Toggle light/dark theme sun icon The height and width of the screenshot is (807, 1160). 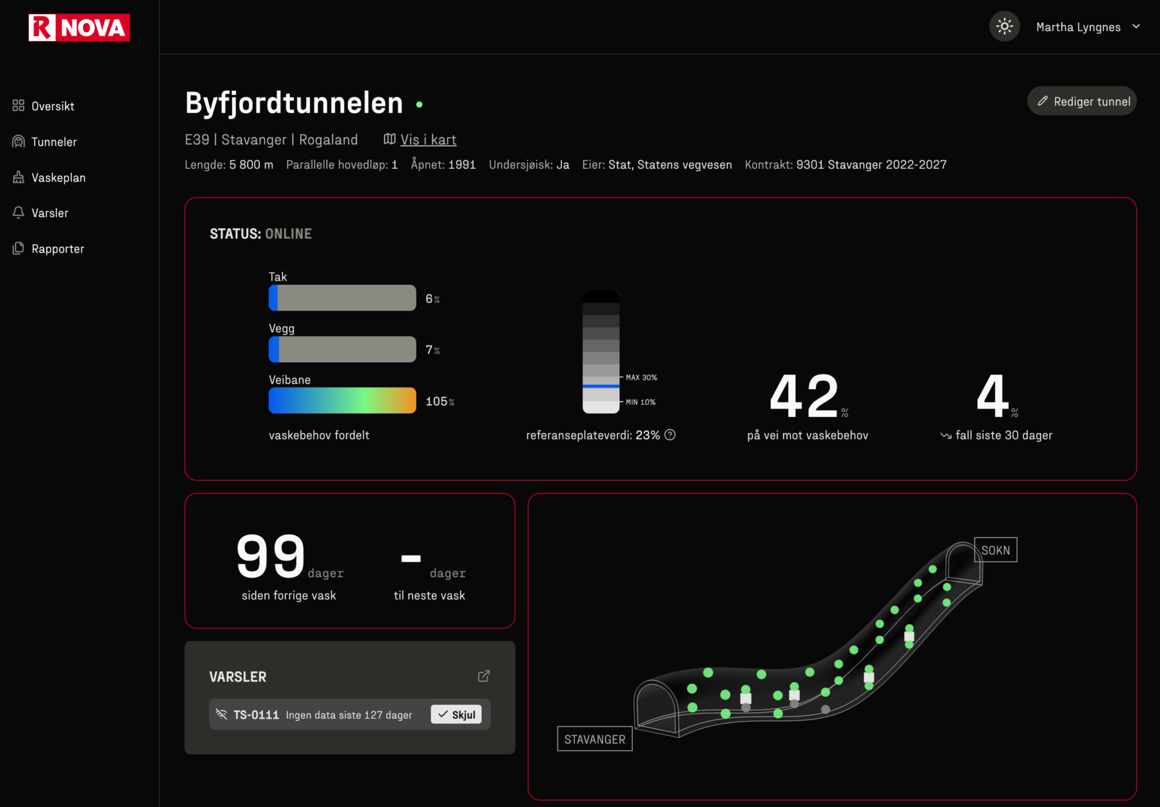pyautogui.click(x=1004, y=26)
